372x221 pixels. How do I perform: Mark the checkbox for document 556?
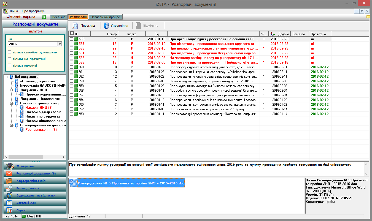click(x=72, y=91)
